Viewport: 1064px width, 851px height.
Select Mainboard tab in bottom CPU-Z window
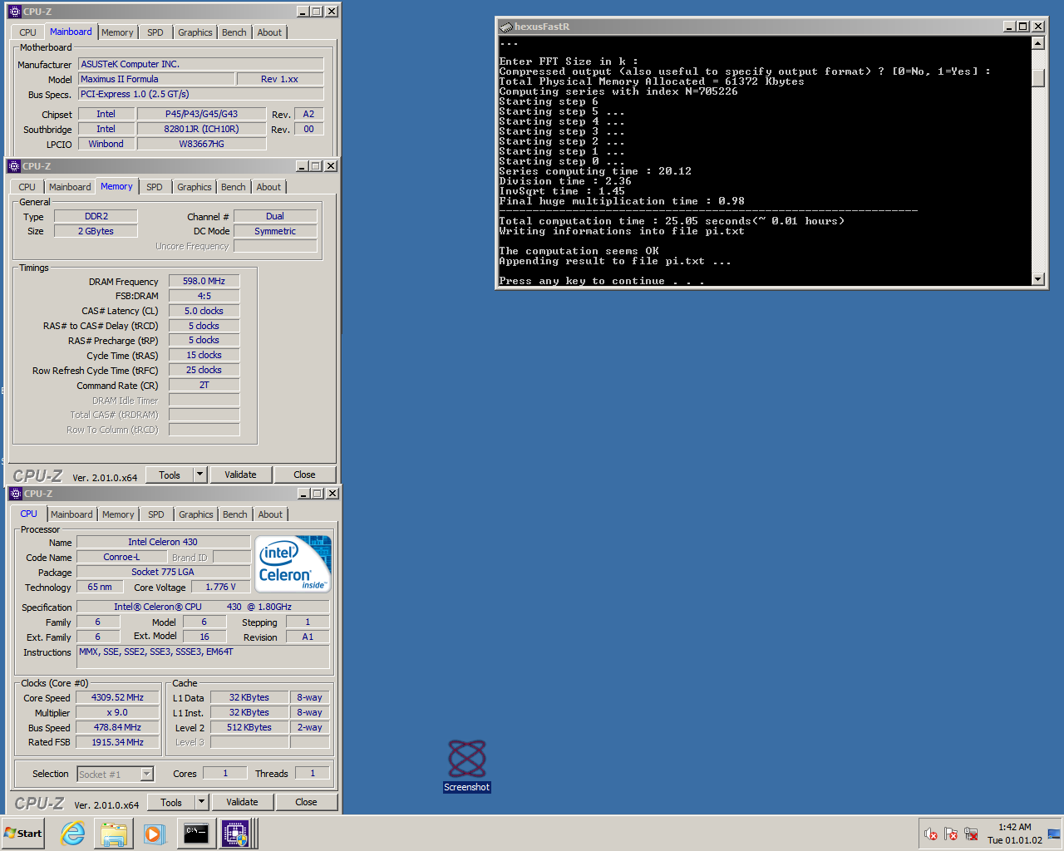pos(71,514)
